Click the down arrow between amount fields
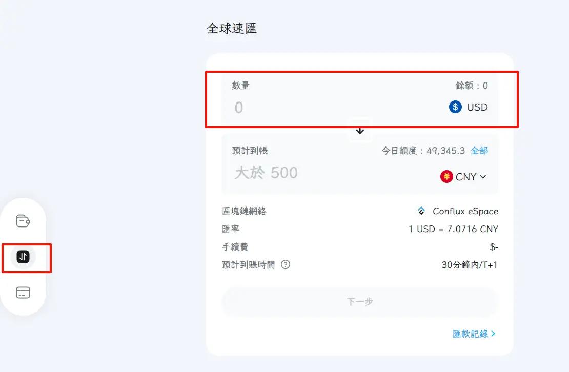Image resolution: width=569 pixels, height=372 pixels. 360,130
